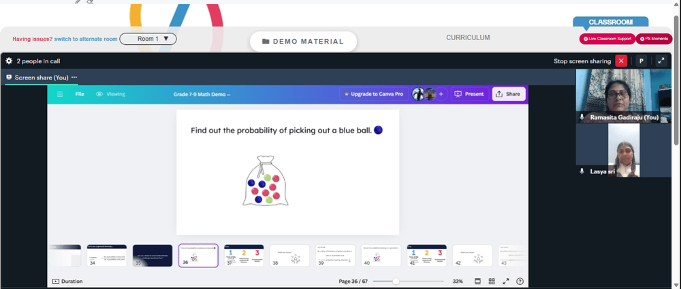Toggle Viewing mode eye indicator

point(110,94)
